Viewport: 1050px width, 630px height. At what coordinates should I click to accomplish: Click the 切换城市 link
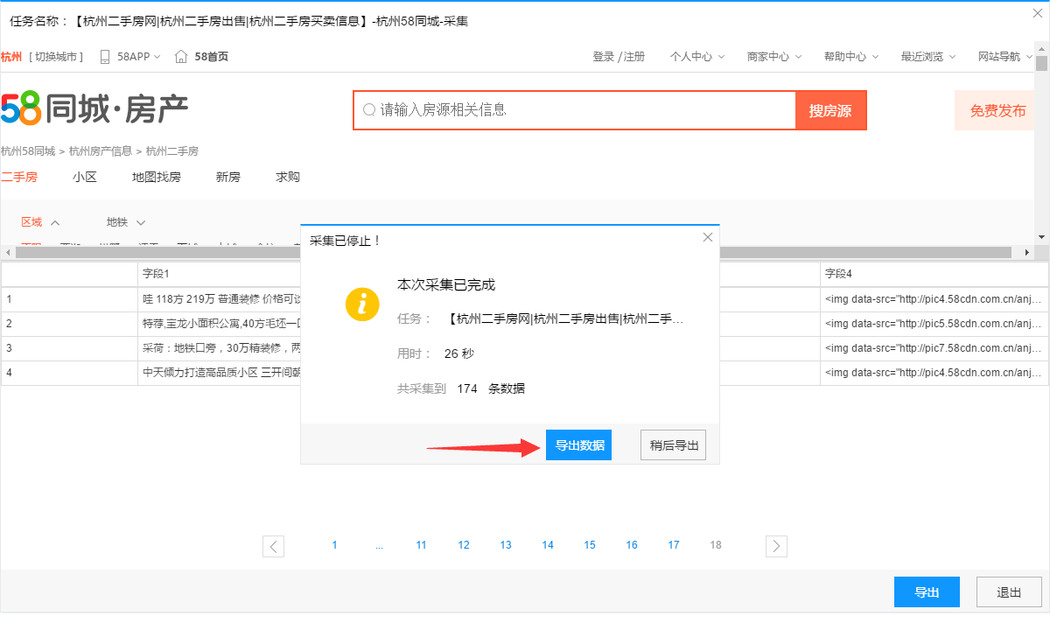(x=56, y=57)
